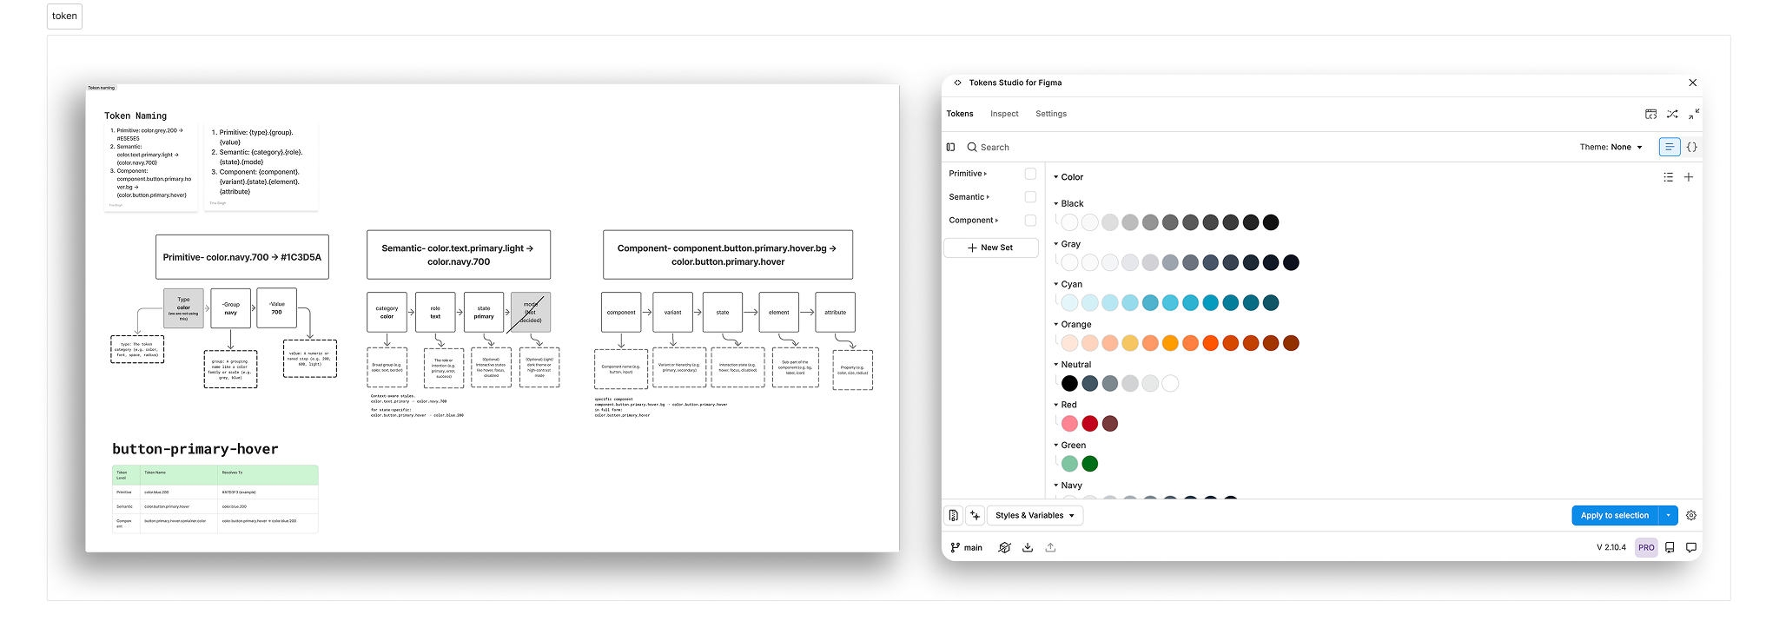Click the button-primary-hover heading text
The height and width of the screenshot is (641, 1766).
[195, 449]
